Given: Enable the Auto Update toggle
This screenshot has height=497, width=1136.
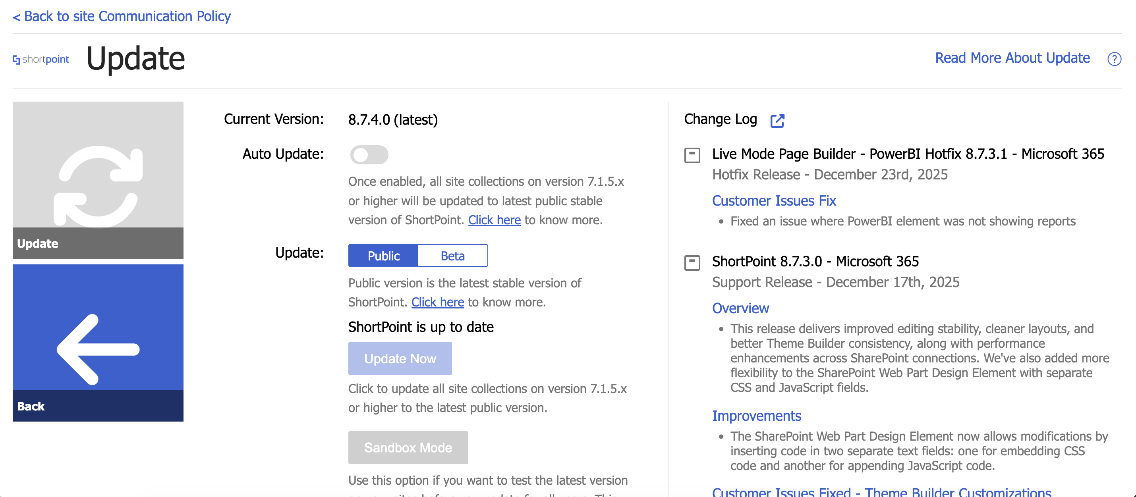Looking at the screenshot, I should point(369,155).
